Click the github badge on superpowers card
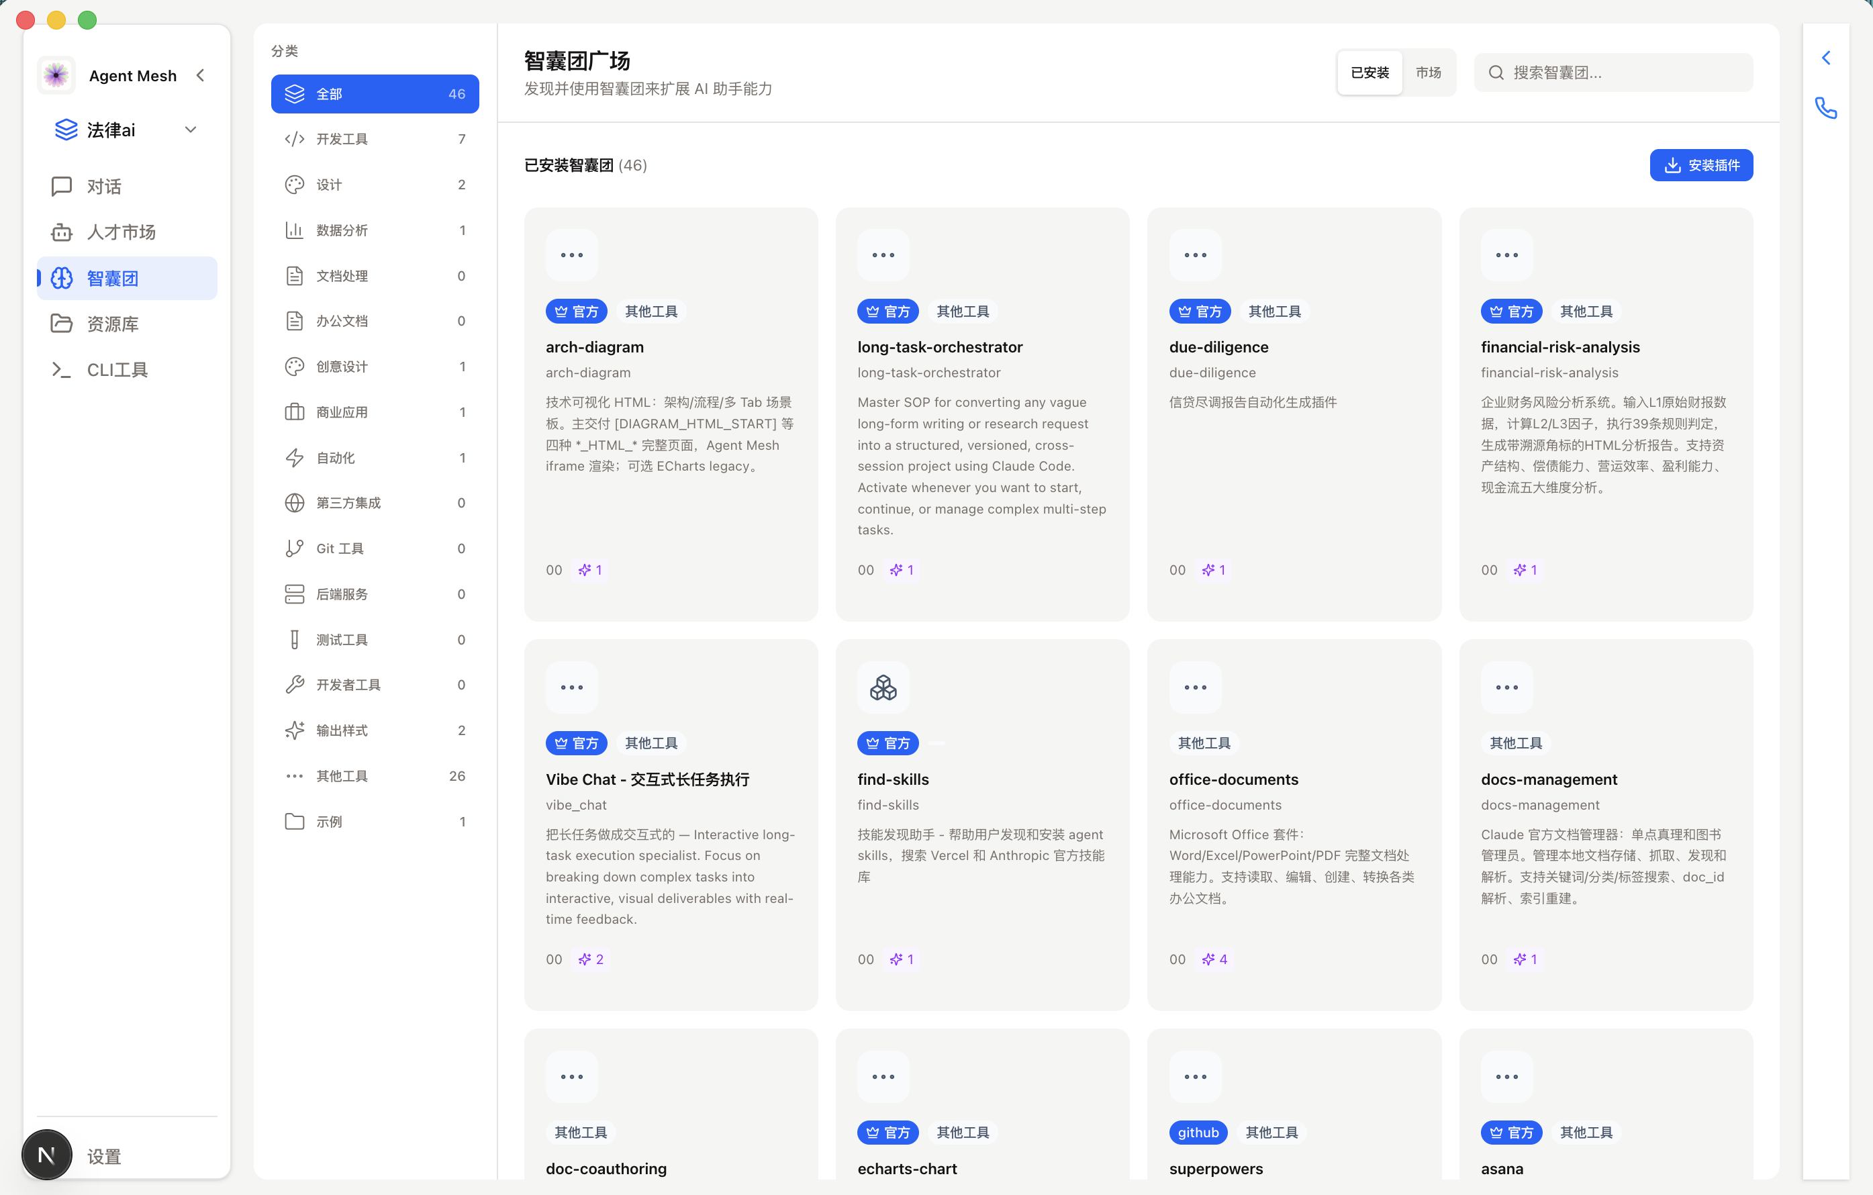The height and width of the screenshot is (1195, 1873). pyautogui.click(x=1198, y=1132)
